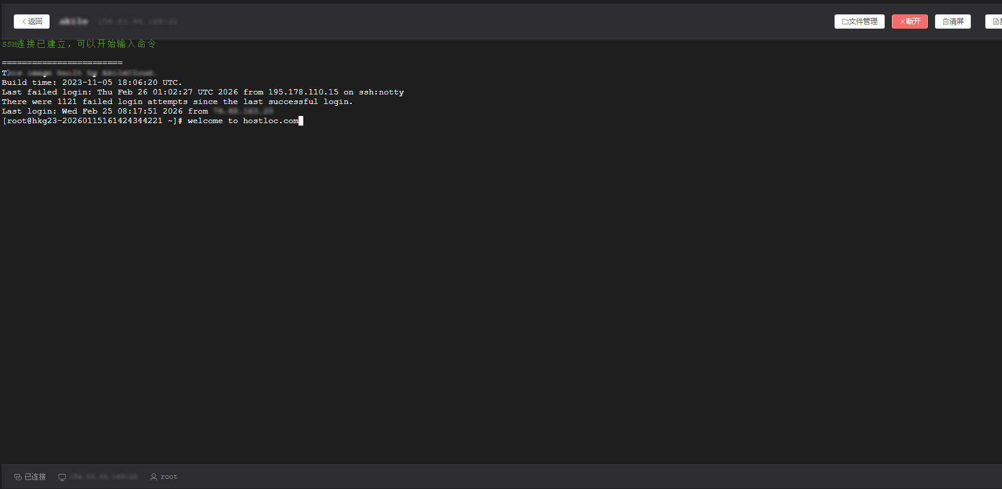Click the Build time line in terminal
Image resolution: width=1002 pixels, height=489 pixels.
click(92, 82)
